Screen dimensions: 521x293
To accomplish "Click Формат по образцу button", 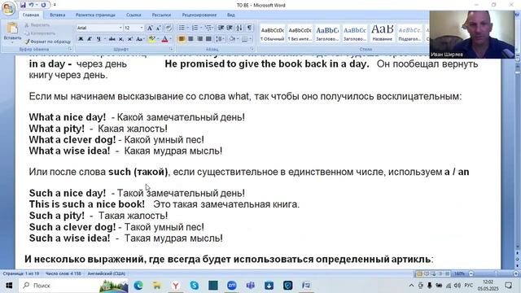I will (47, 42).
